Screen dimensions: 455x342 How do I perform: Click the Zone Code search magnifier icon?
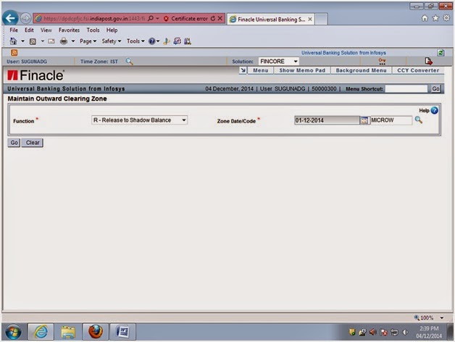pyautogui.click(x=419, y=120)
